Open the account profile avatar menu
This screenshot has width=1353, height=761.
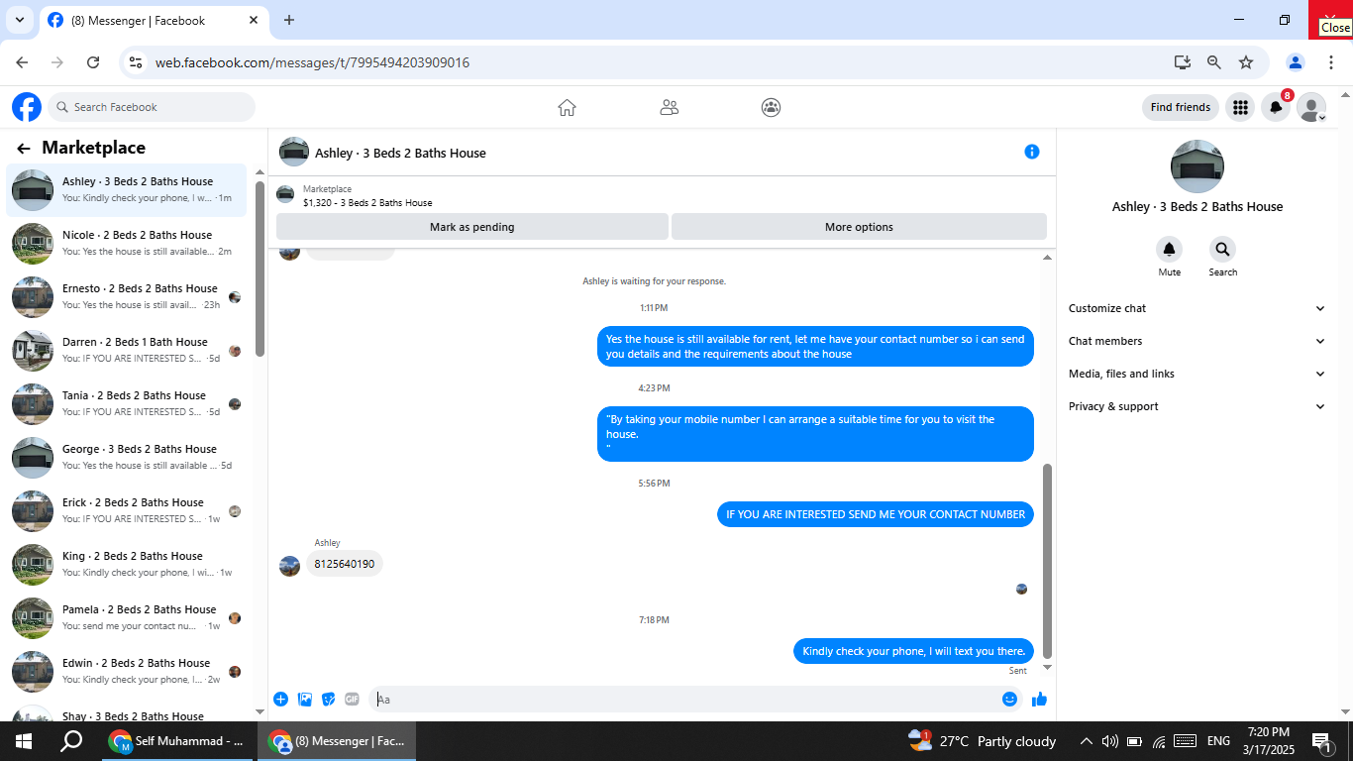pyautogui.click(x=1311, y=107)
